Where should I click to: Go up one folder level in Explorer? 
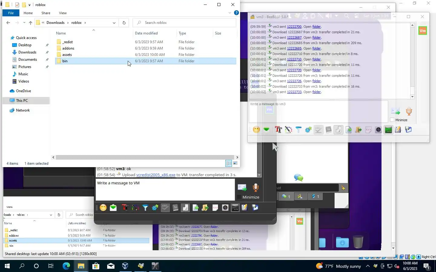(x=31, y=23)
